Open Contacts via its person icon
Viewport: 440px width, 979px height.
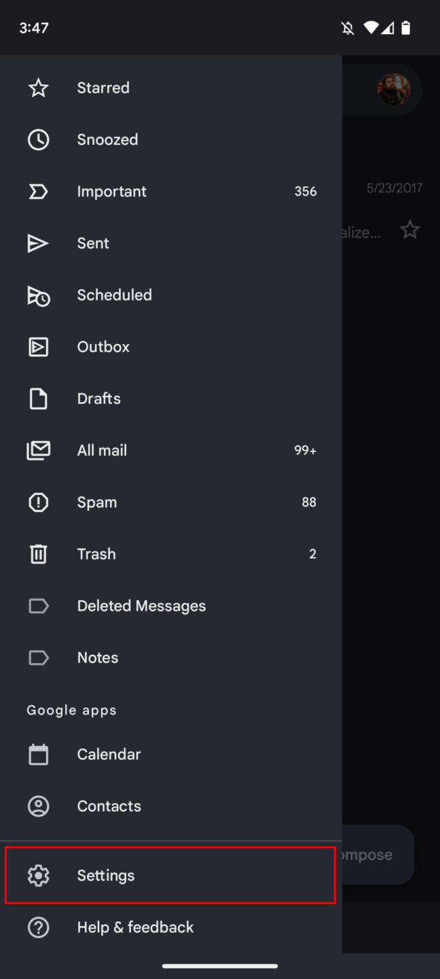[x=38, y=806]
